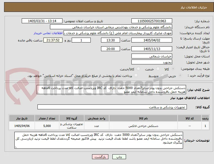Click the بازگشت (back) button
214x164 pixels.
pyautogui.click(x=100, y=157)
